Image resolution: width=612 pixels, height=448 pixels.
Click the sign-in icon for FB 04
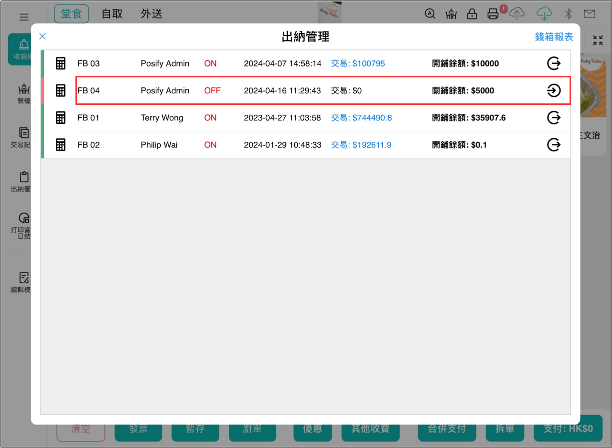554,90
